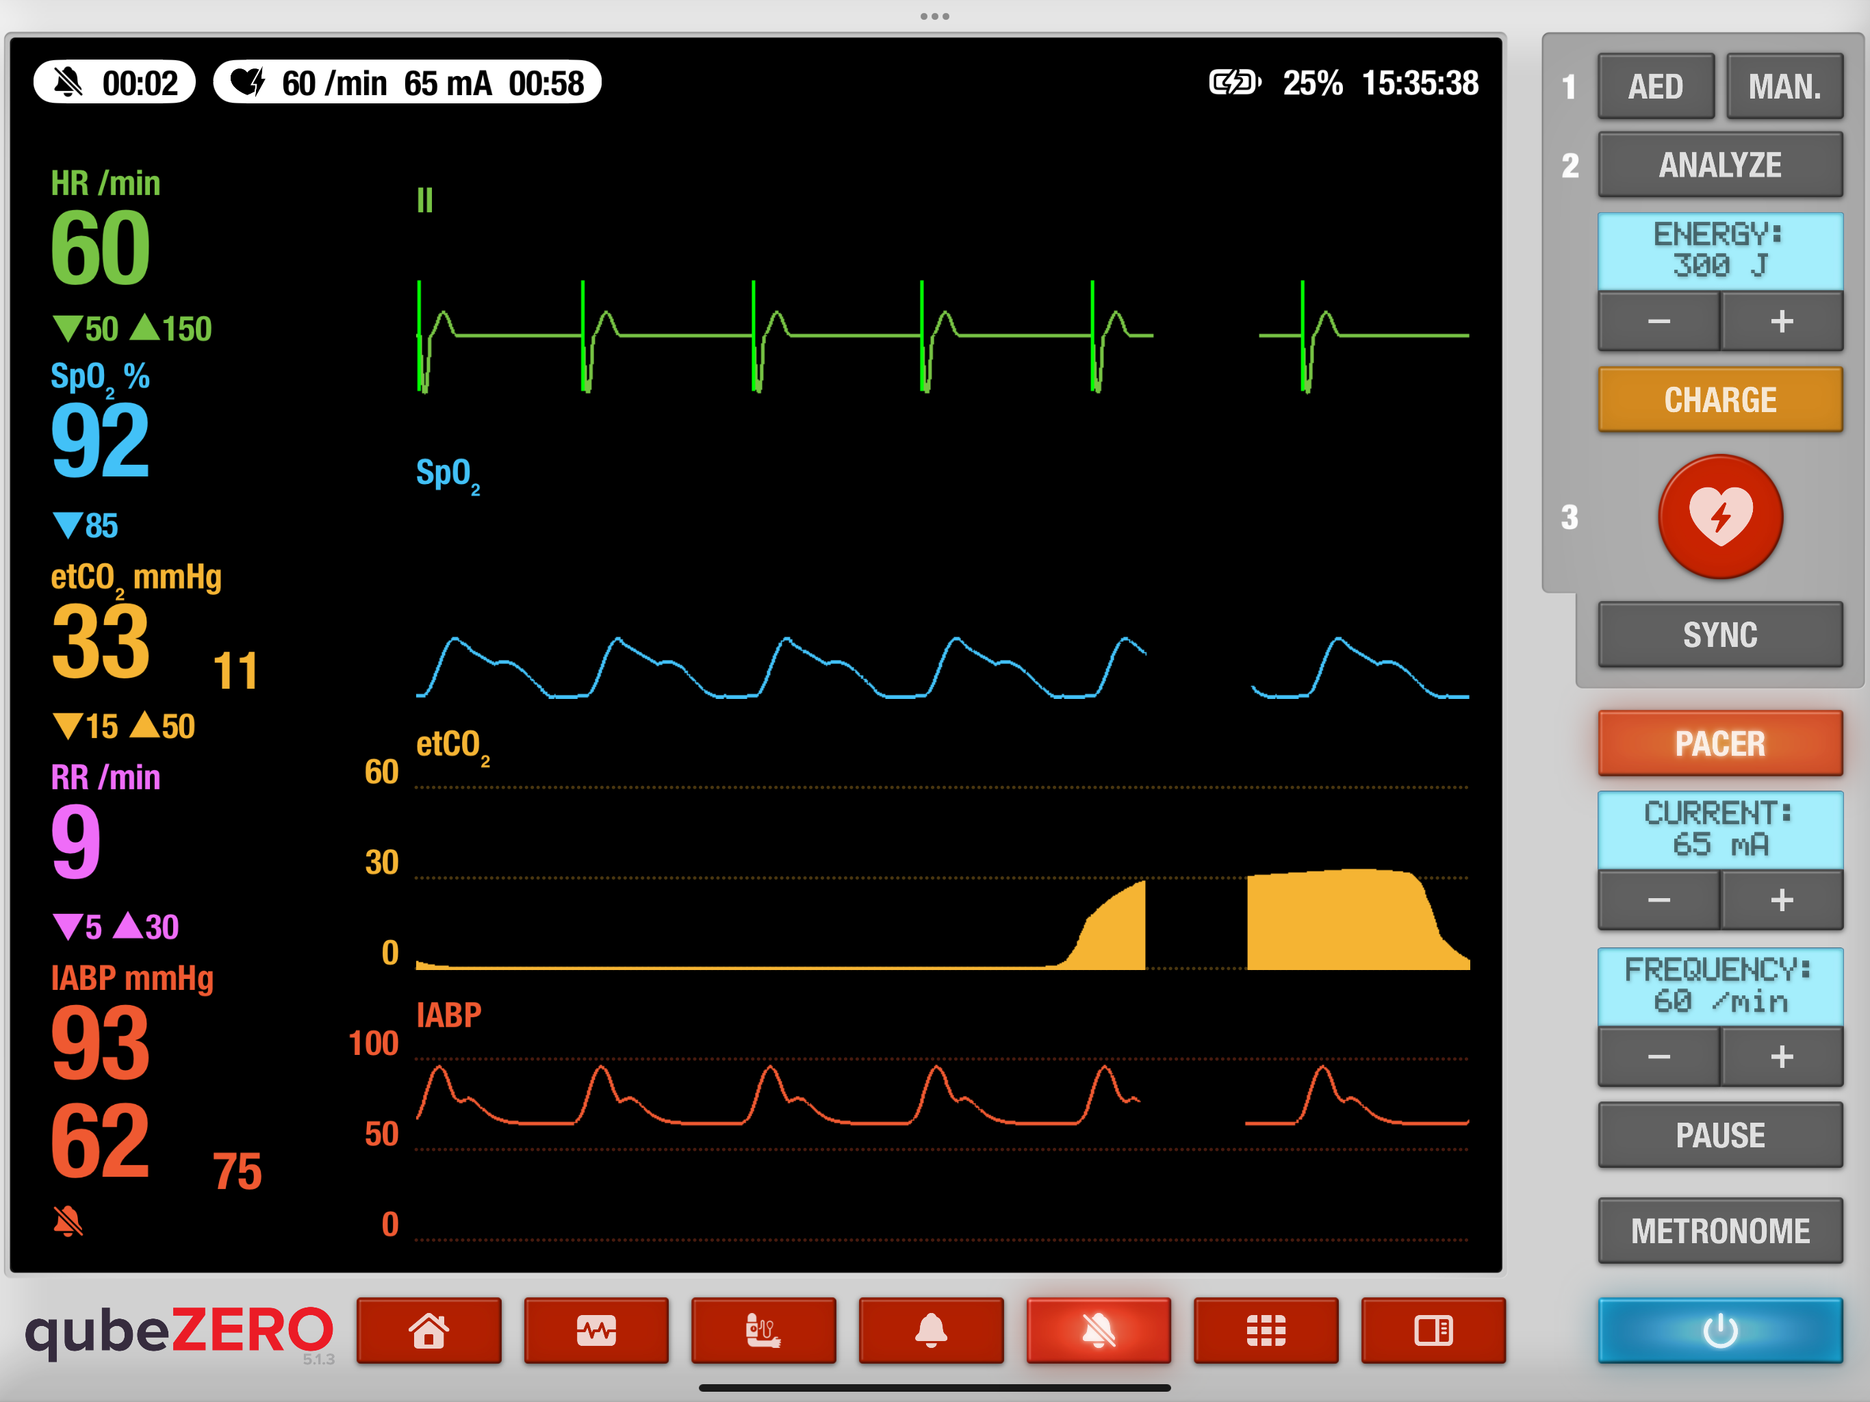The image size is (1870, 1402).
Task: Tap the etCO2 value 33
Action: pyautogui.click(x=100, y=642)
